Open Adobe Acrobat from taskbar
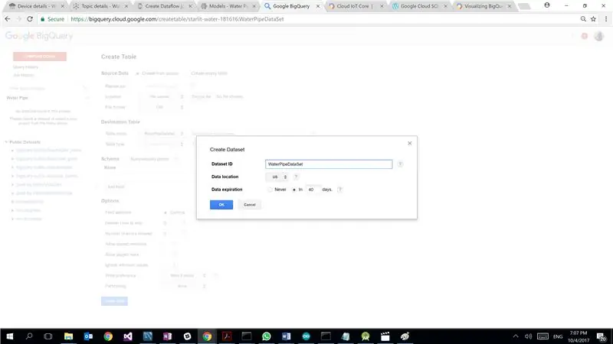The image size is (613, 344). tap(227, 336)
